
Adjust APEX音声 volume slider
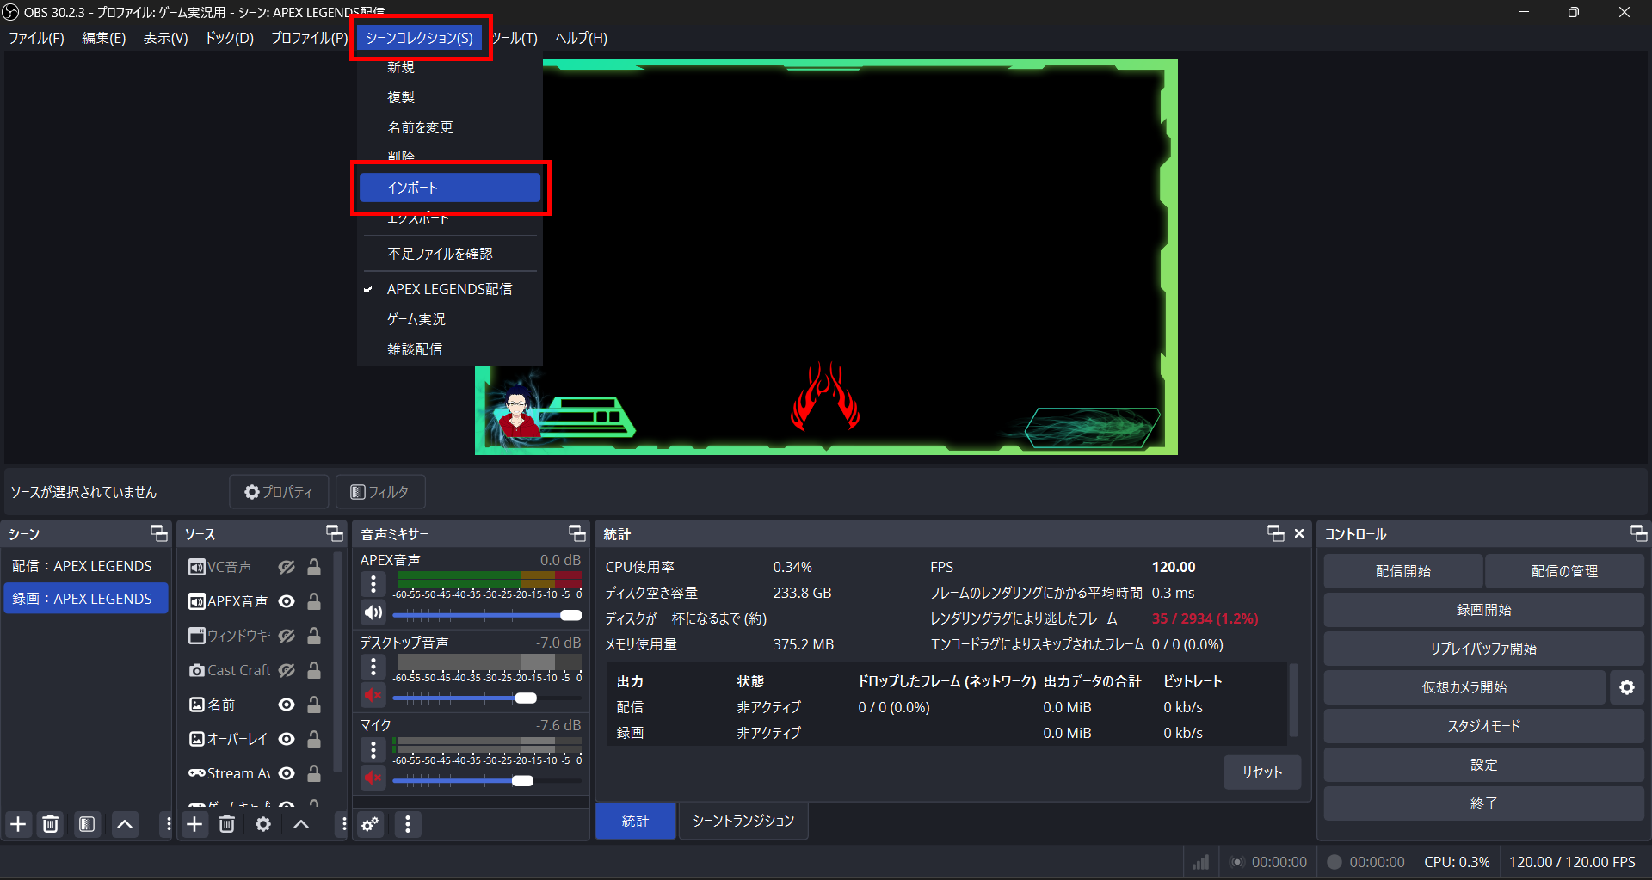click(487, 615)
